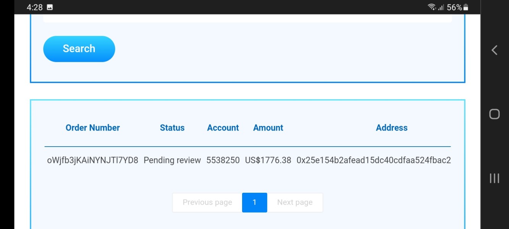Click the wallet address 0x25e154b2afead15dc40cdfaa524fbac2

click(374, 160)
